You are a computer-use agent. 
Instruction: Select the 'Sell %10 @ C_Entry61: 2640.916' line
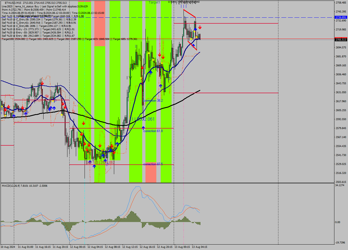39,23
